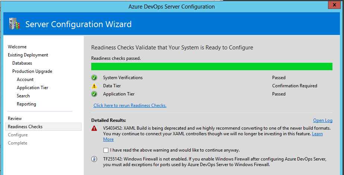Viewport: 344px width, 175px height.
Task: Click the TF255142 Windows Firewall message
Action: click(x=215, y=162)
